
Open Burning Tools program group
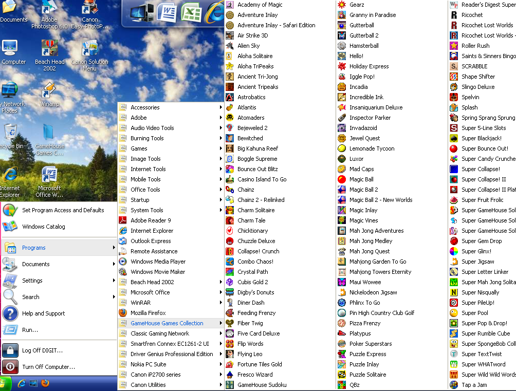(171, 138)
